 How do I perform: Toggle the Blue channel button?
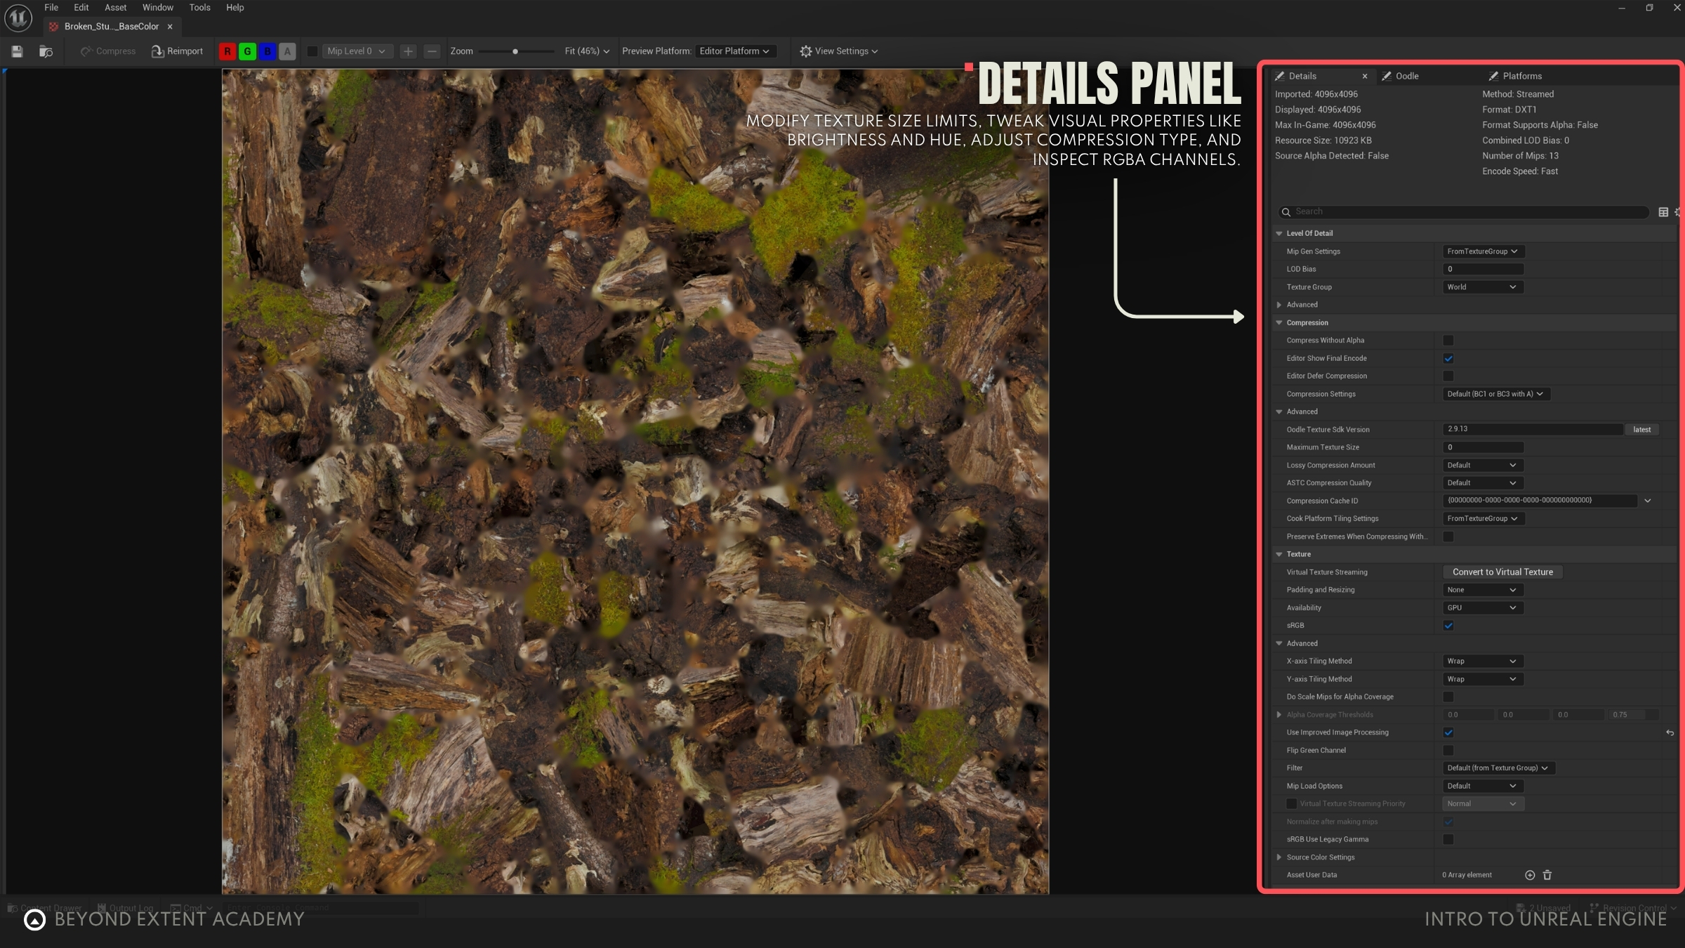[x=267, y=51]
